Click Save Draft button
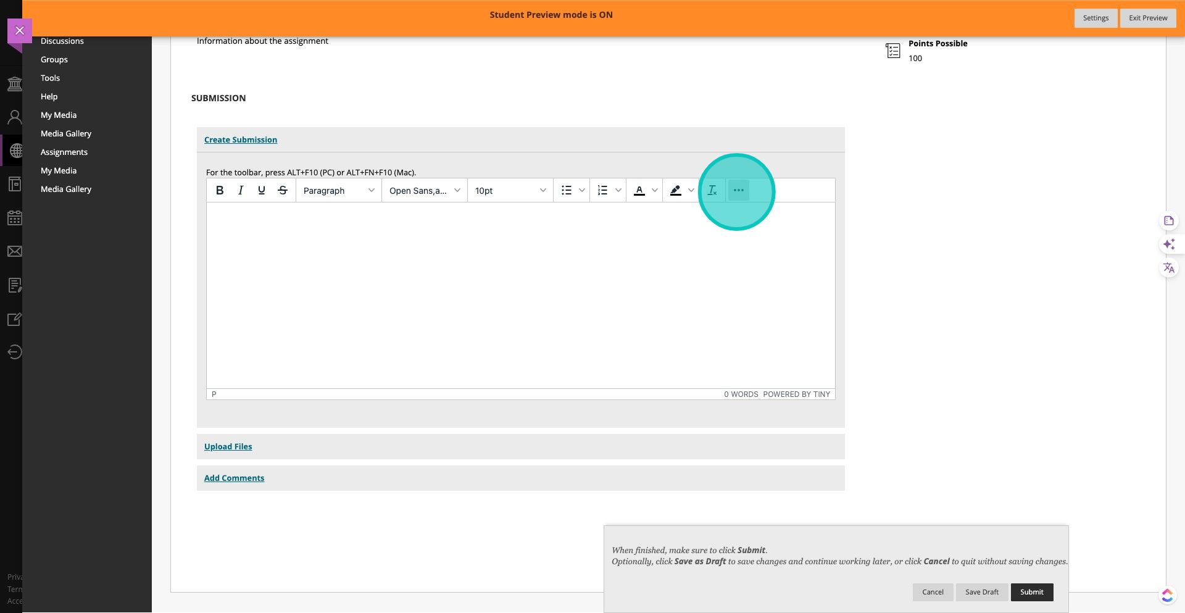Screen dimensions: 1185x613 [x=981, y=592]
